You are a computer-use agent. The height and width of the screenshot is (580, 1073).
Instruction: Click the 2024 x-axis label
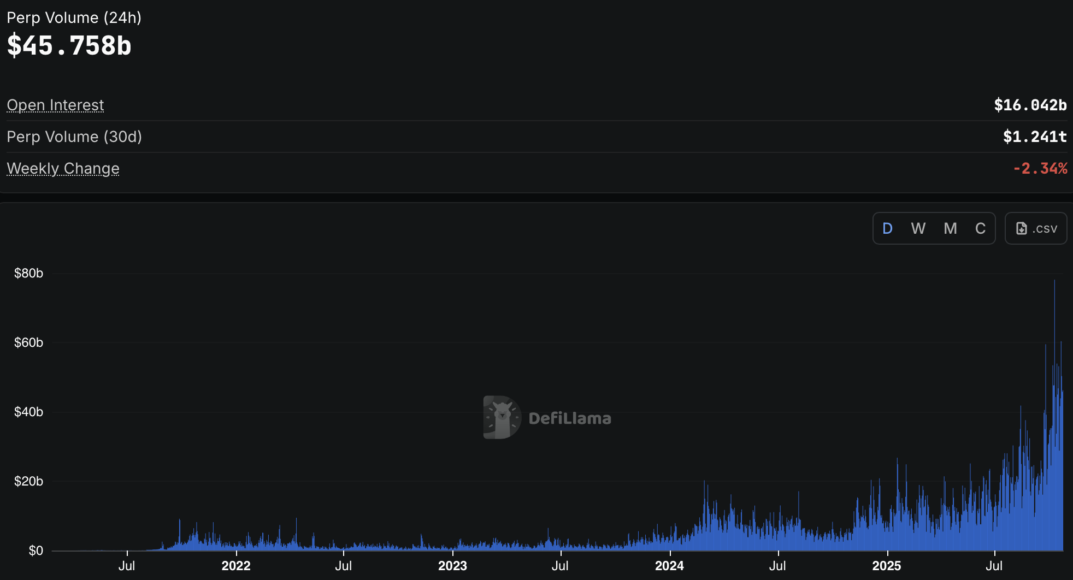point(669,566)
